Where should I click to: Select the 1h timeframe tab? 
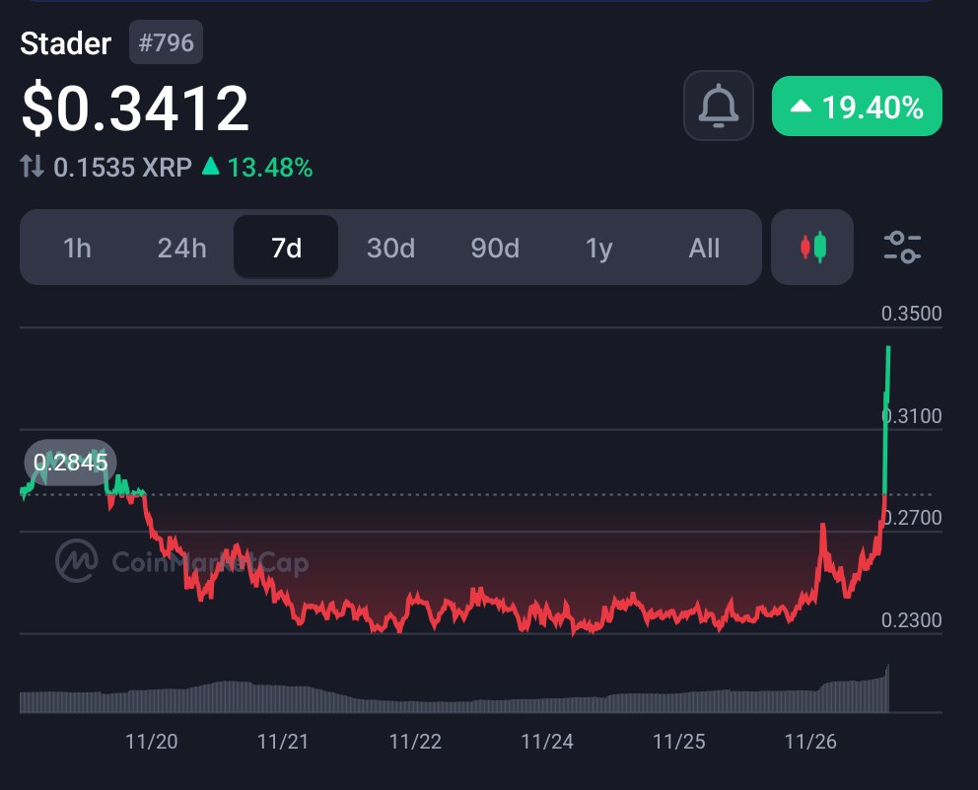[77, 248]
